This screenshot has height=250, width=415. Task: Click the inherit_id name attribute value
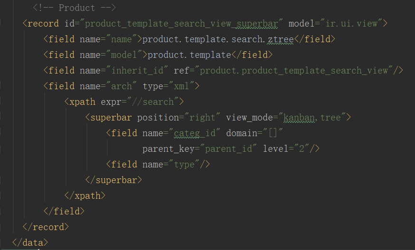pyautogui.click(x=140, y=70)
